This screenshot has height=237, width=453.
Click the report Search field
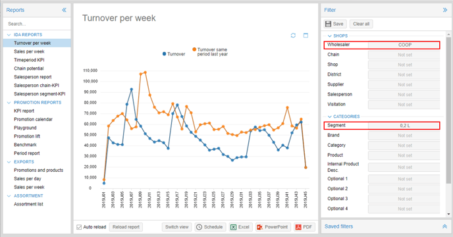point(37,24)
